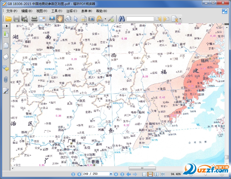Viewport: 231px width, 179px height.
Task: Open the Layers panel in the sidebar
Action: coord(6,57)
